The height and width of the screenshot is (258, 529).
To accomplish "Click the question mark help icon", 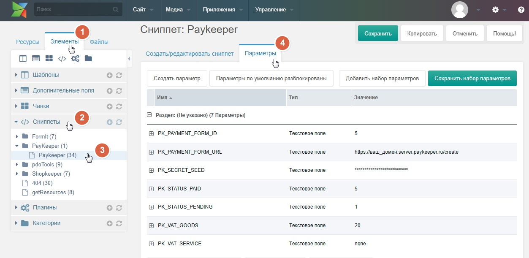I will [x=521, y=10].
